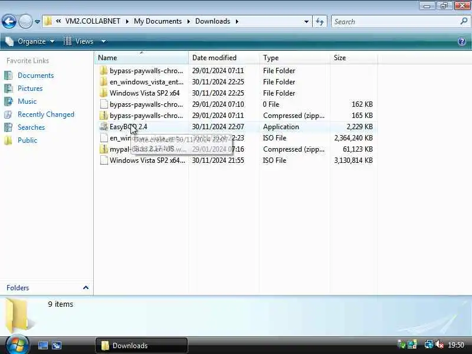This screenshot has height=354, width=472.
Task: Click the Public folder icon
Action: coord(8,140)
